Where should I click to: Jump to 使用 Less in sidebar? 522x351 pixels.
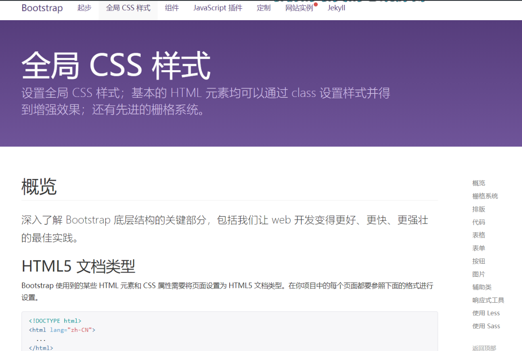[486, 313]
